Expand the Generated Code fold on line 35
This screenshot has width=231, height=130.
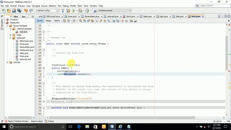tap(44, 101)
